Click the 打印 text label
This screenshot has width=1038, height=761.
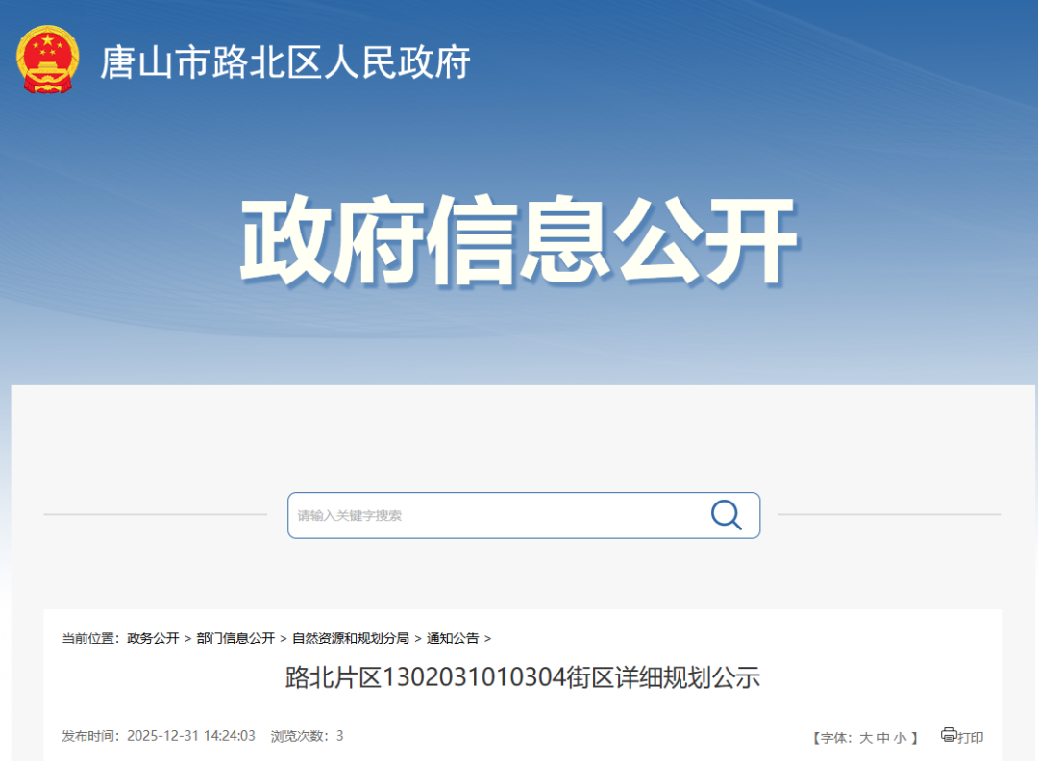point(971,737)
